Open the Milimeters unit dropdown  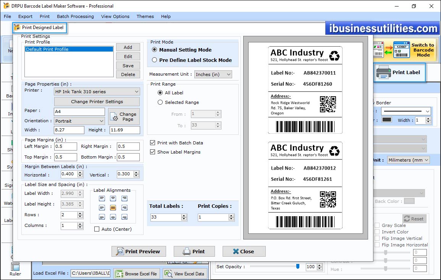click(x=409, y=160)
